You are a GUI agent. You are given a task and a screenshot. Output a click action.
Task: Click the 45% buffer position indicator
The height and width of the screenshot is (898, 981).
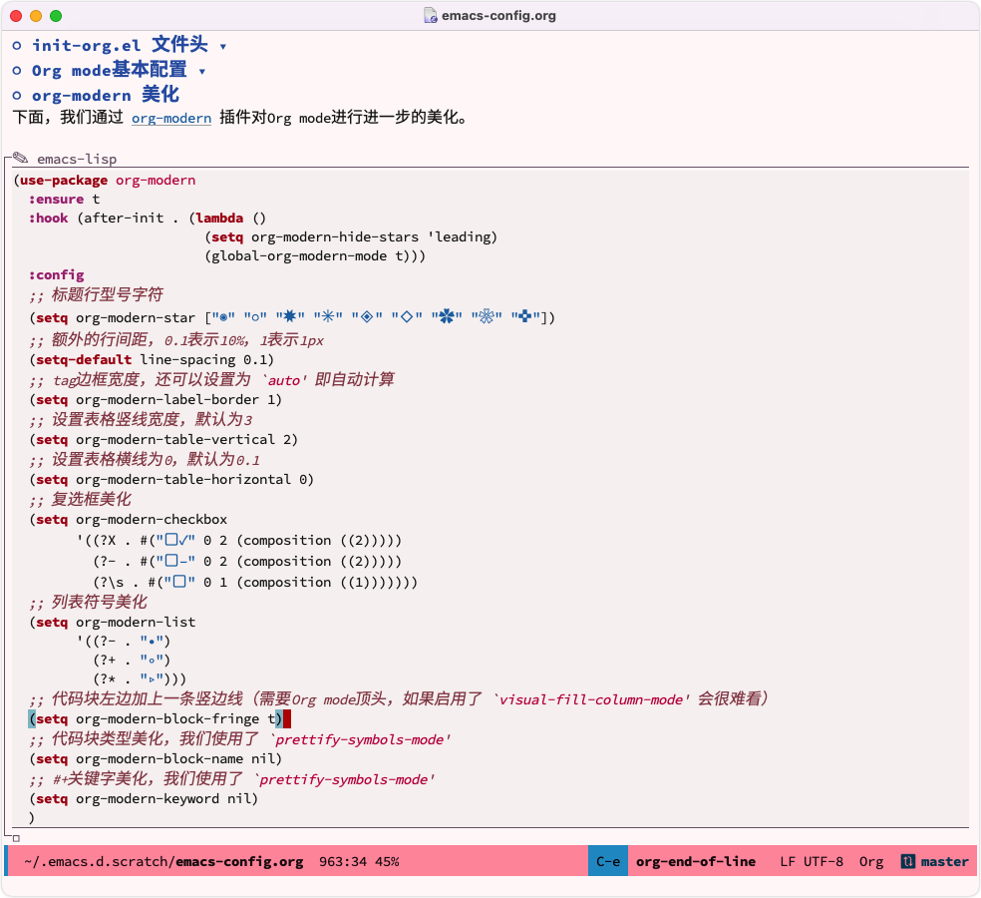(x=387, y=862)
